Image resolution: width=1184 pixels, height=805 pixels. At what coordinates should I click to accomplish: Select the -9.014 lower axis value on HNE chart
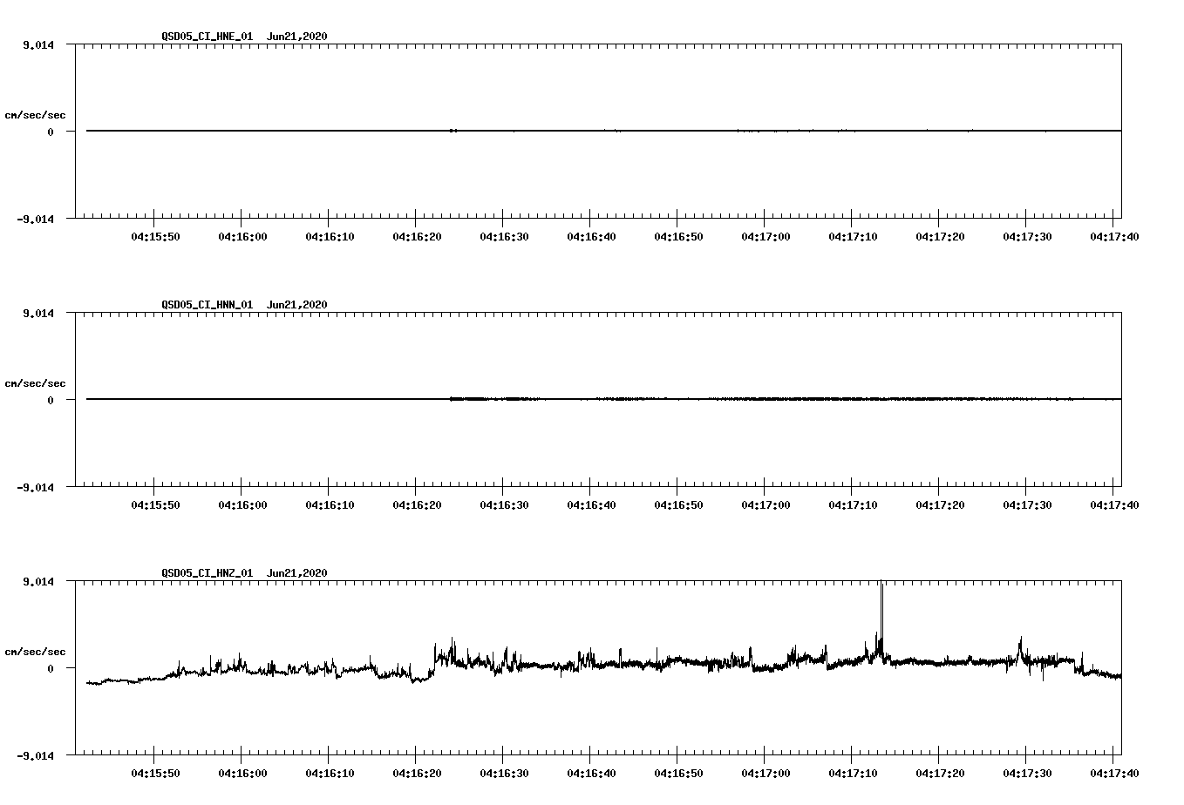35,219
